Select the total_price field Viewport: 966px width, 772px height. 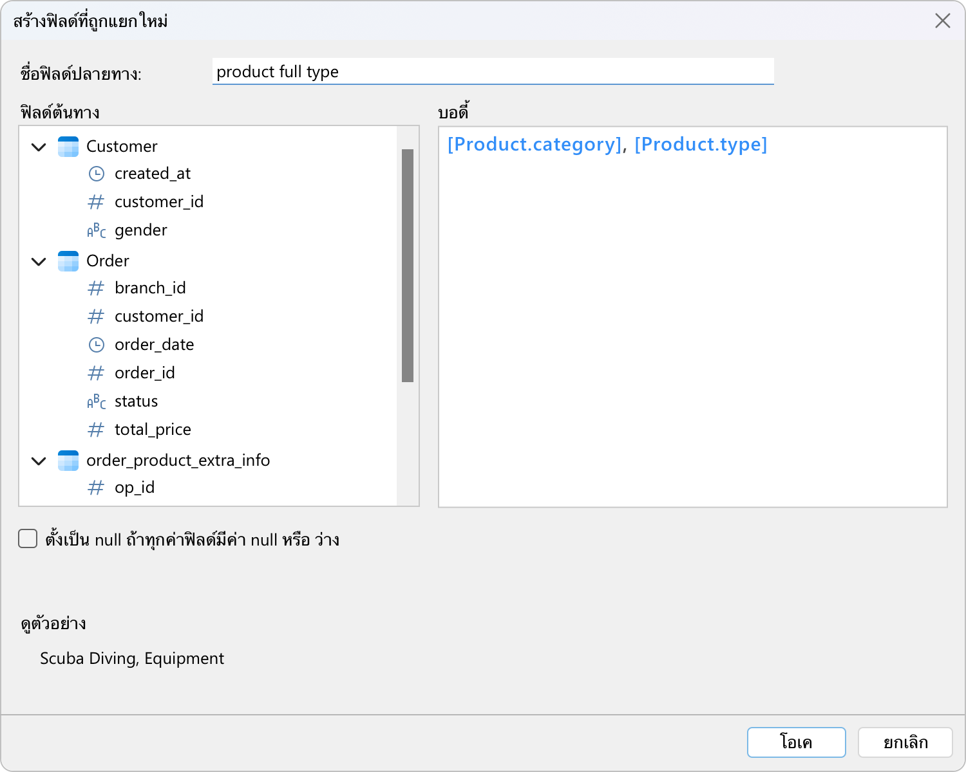point(153,430)
